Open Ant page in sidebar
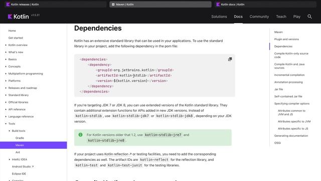Image resolution: width=321 pixels, height=181 pixels. (x=18, y=152)
